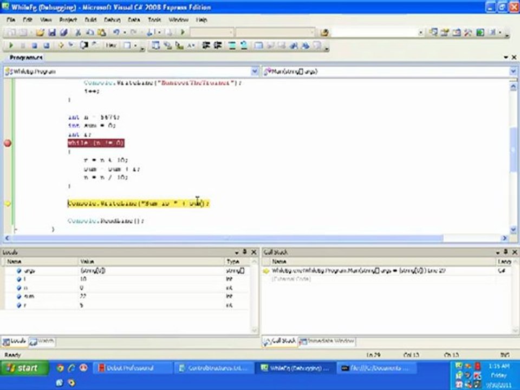Open debug toolbar options chevron
The image size is (520, 390).
(x=142, y=49)
